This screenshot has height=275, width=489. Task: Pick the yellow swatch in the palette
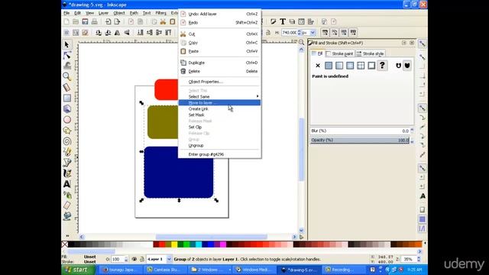[174, 244]
